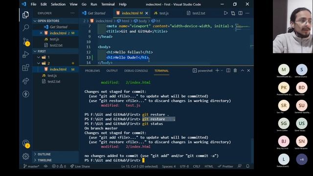
Task: Open the Live Share activity bar icon
Action: tap(25, 81)
